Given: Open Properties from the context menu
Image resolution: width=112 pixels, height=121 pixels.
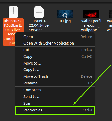Looking at the screenshot, I should (x=55, y=110).
